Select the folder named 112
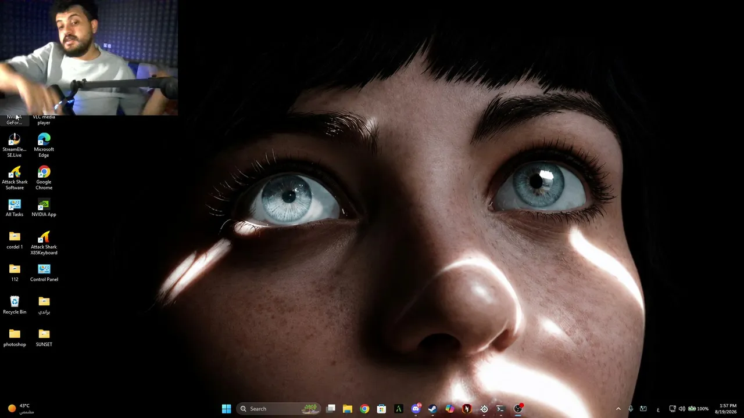The height and width of the screenshot is (418, 744). coord(15,273)
